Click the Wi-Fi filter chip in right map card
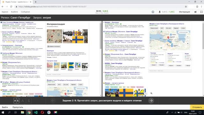 162,28
